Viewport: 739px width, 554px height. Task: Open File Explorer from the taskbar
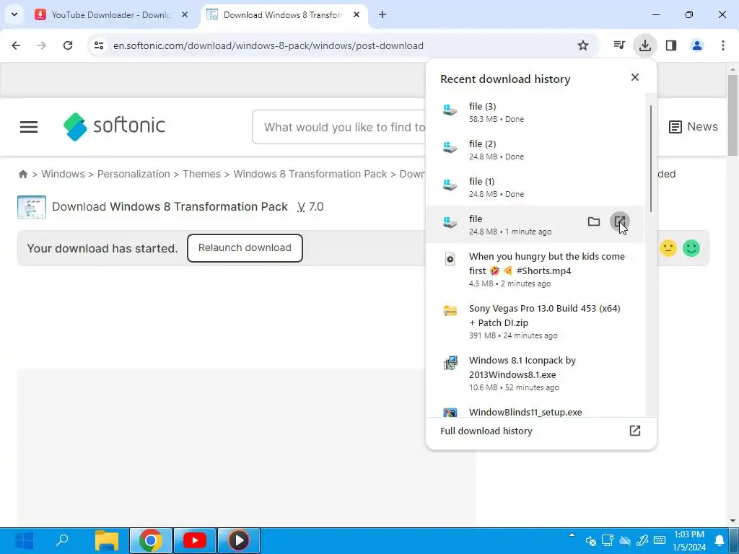pos(107,540)
